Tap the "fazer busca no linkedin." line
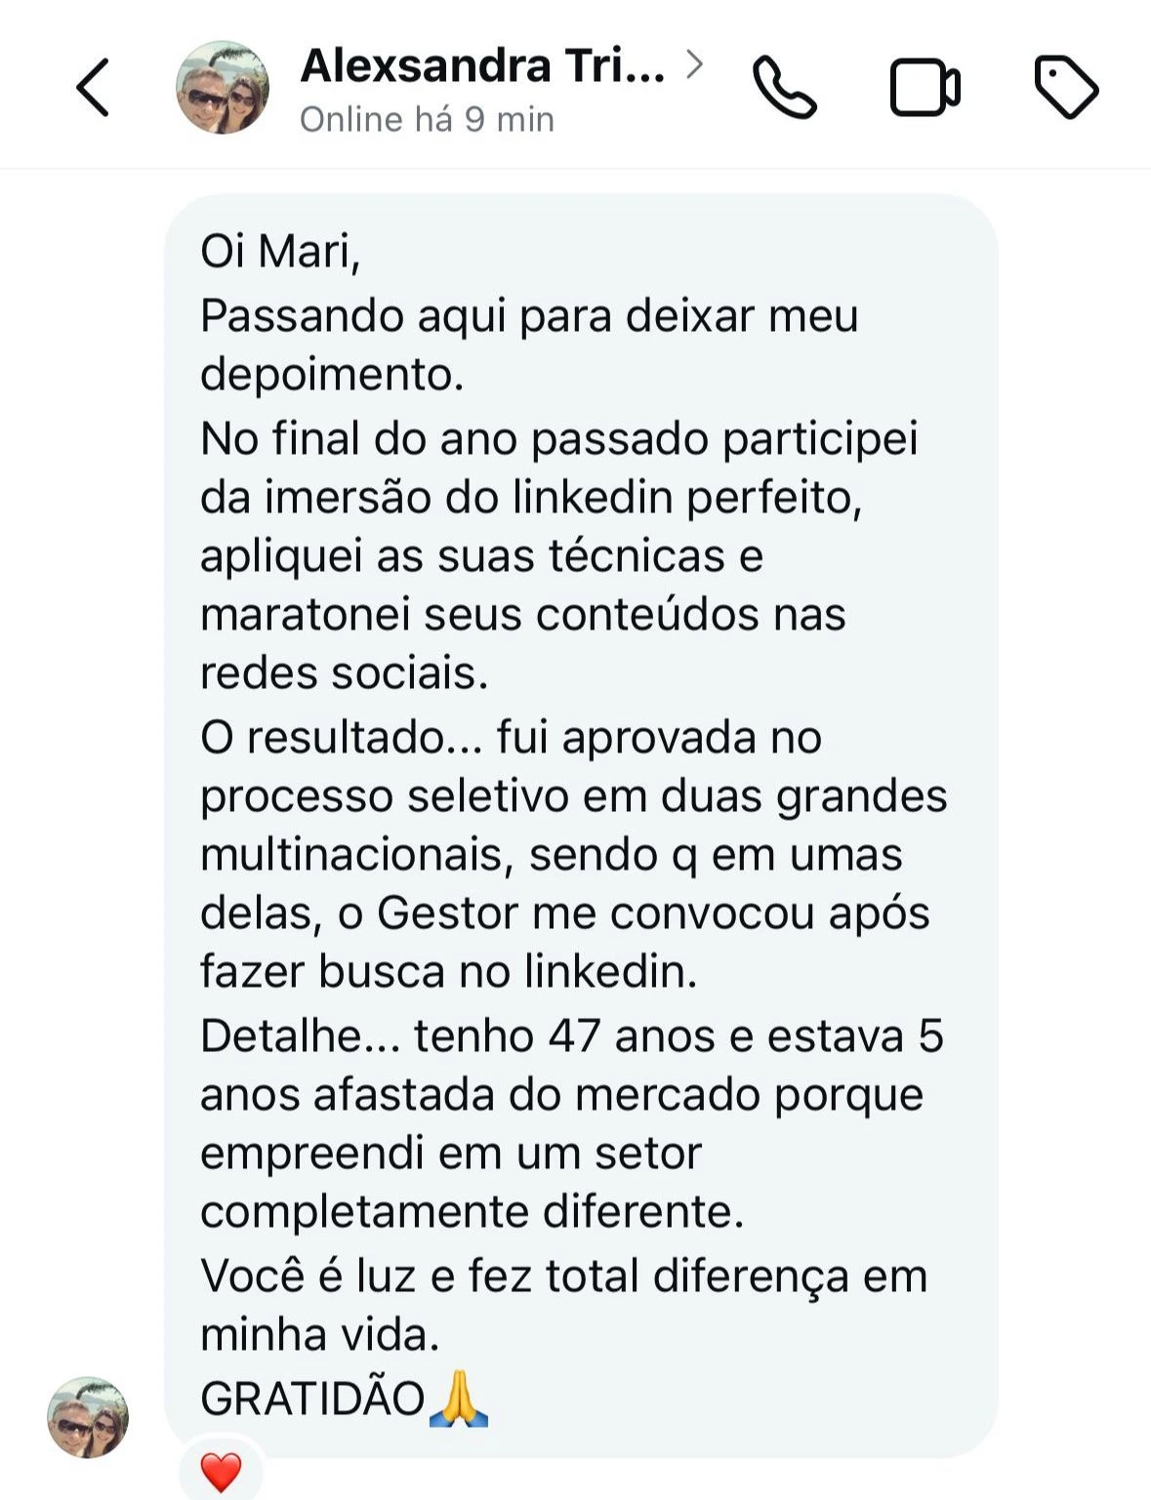Screen dimensions: 1151x1500 point(448,971)
